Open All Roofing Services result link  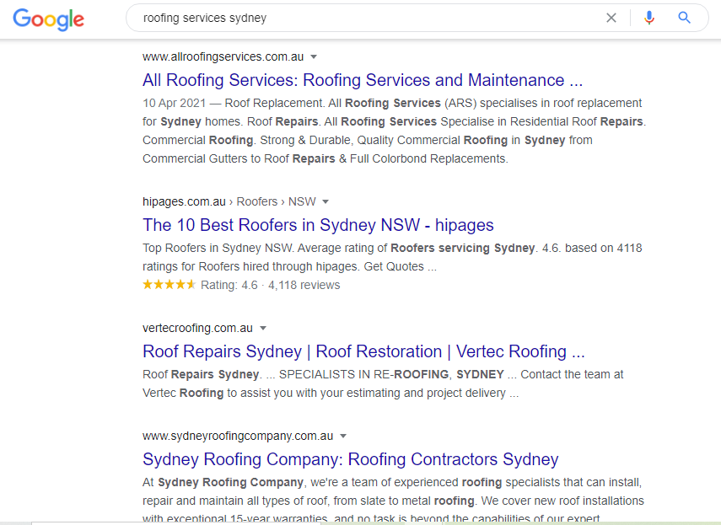pos(363,80)
